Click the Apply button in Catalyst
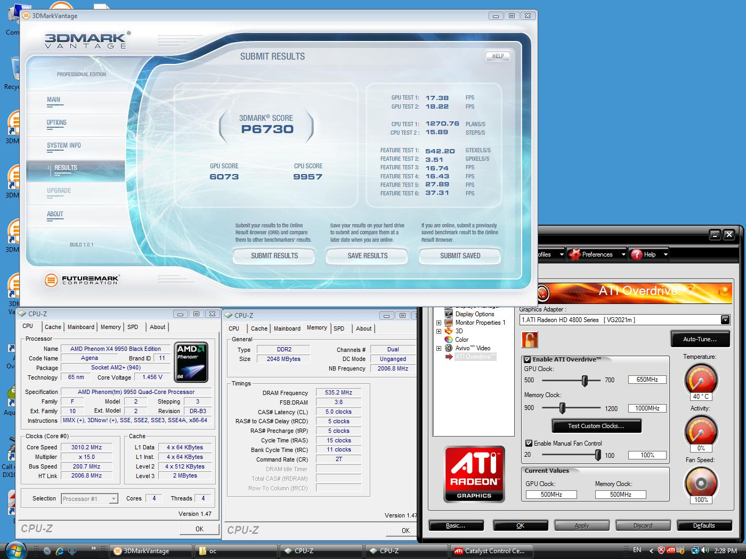 coord(582,525)
